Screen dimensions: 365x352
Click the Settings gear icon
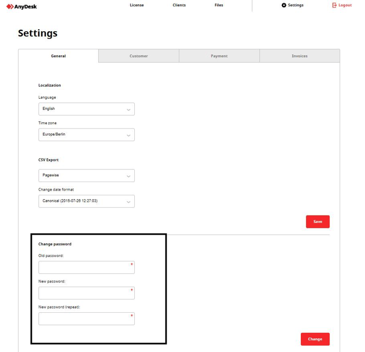[x=284, y=5]
